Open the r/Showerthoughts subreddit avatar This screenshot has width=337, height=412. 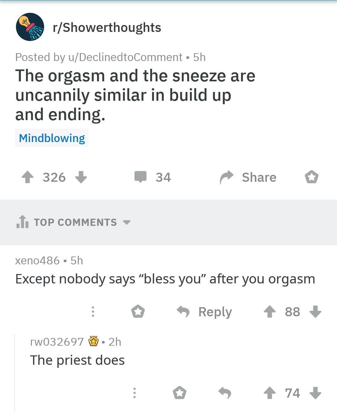click(30, 27)
